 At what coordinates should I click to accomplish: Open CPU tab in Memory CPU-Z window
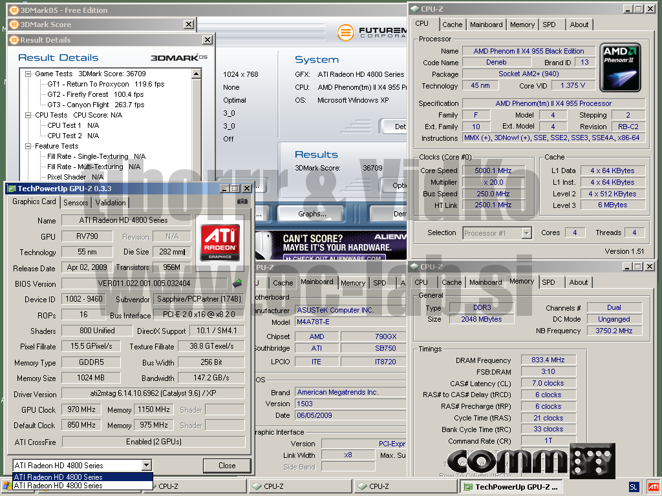(x=421, y=283)
